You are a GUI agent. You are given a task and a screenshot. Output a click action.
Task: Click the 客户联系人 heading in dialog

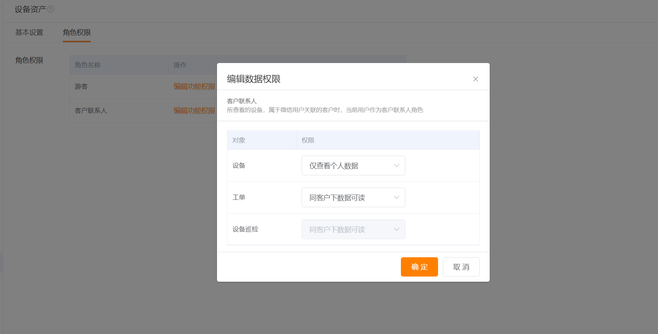[x=242, y=101]
